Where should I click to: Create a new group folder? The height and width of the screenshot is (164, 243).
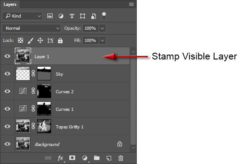pyautogui.click(x=97, y=158)
